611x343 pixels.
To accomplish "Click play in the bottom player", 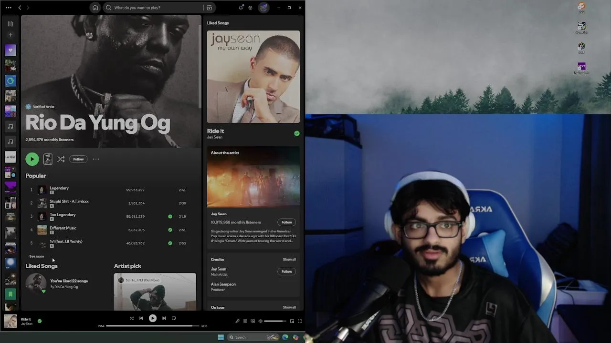I will [x=153, y=318].
